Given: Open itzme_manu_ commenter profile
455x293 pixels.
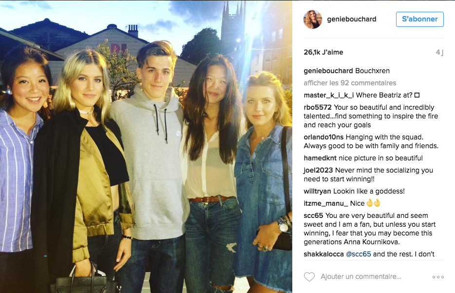Looking at the screenshot, I should [326, 203].
